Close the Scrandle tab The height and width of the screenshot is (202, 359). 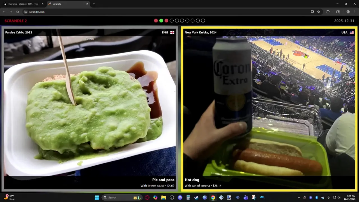[x=87, y=4]
